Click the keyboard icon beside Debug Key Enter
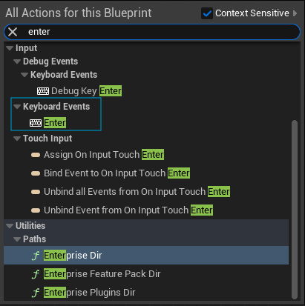The height and width of the screenshot is (306, 305). (43, 91)
